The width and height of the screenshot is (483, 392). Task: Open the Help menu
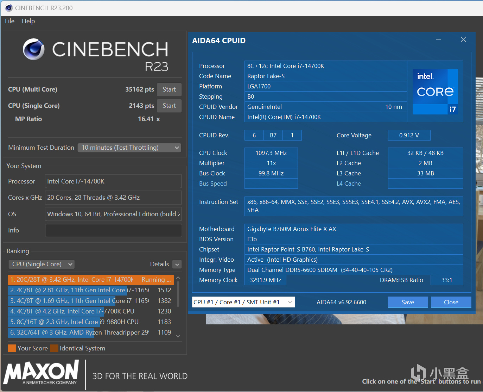coord(28,21)
